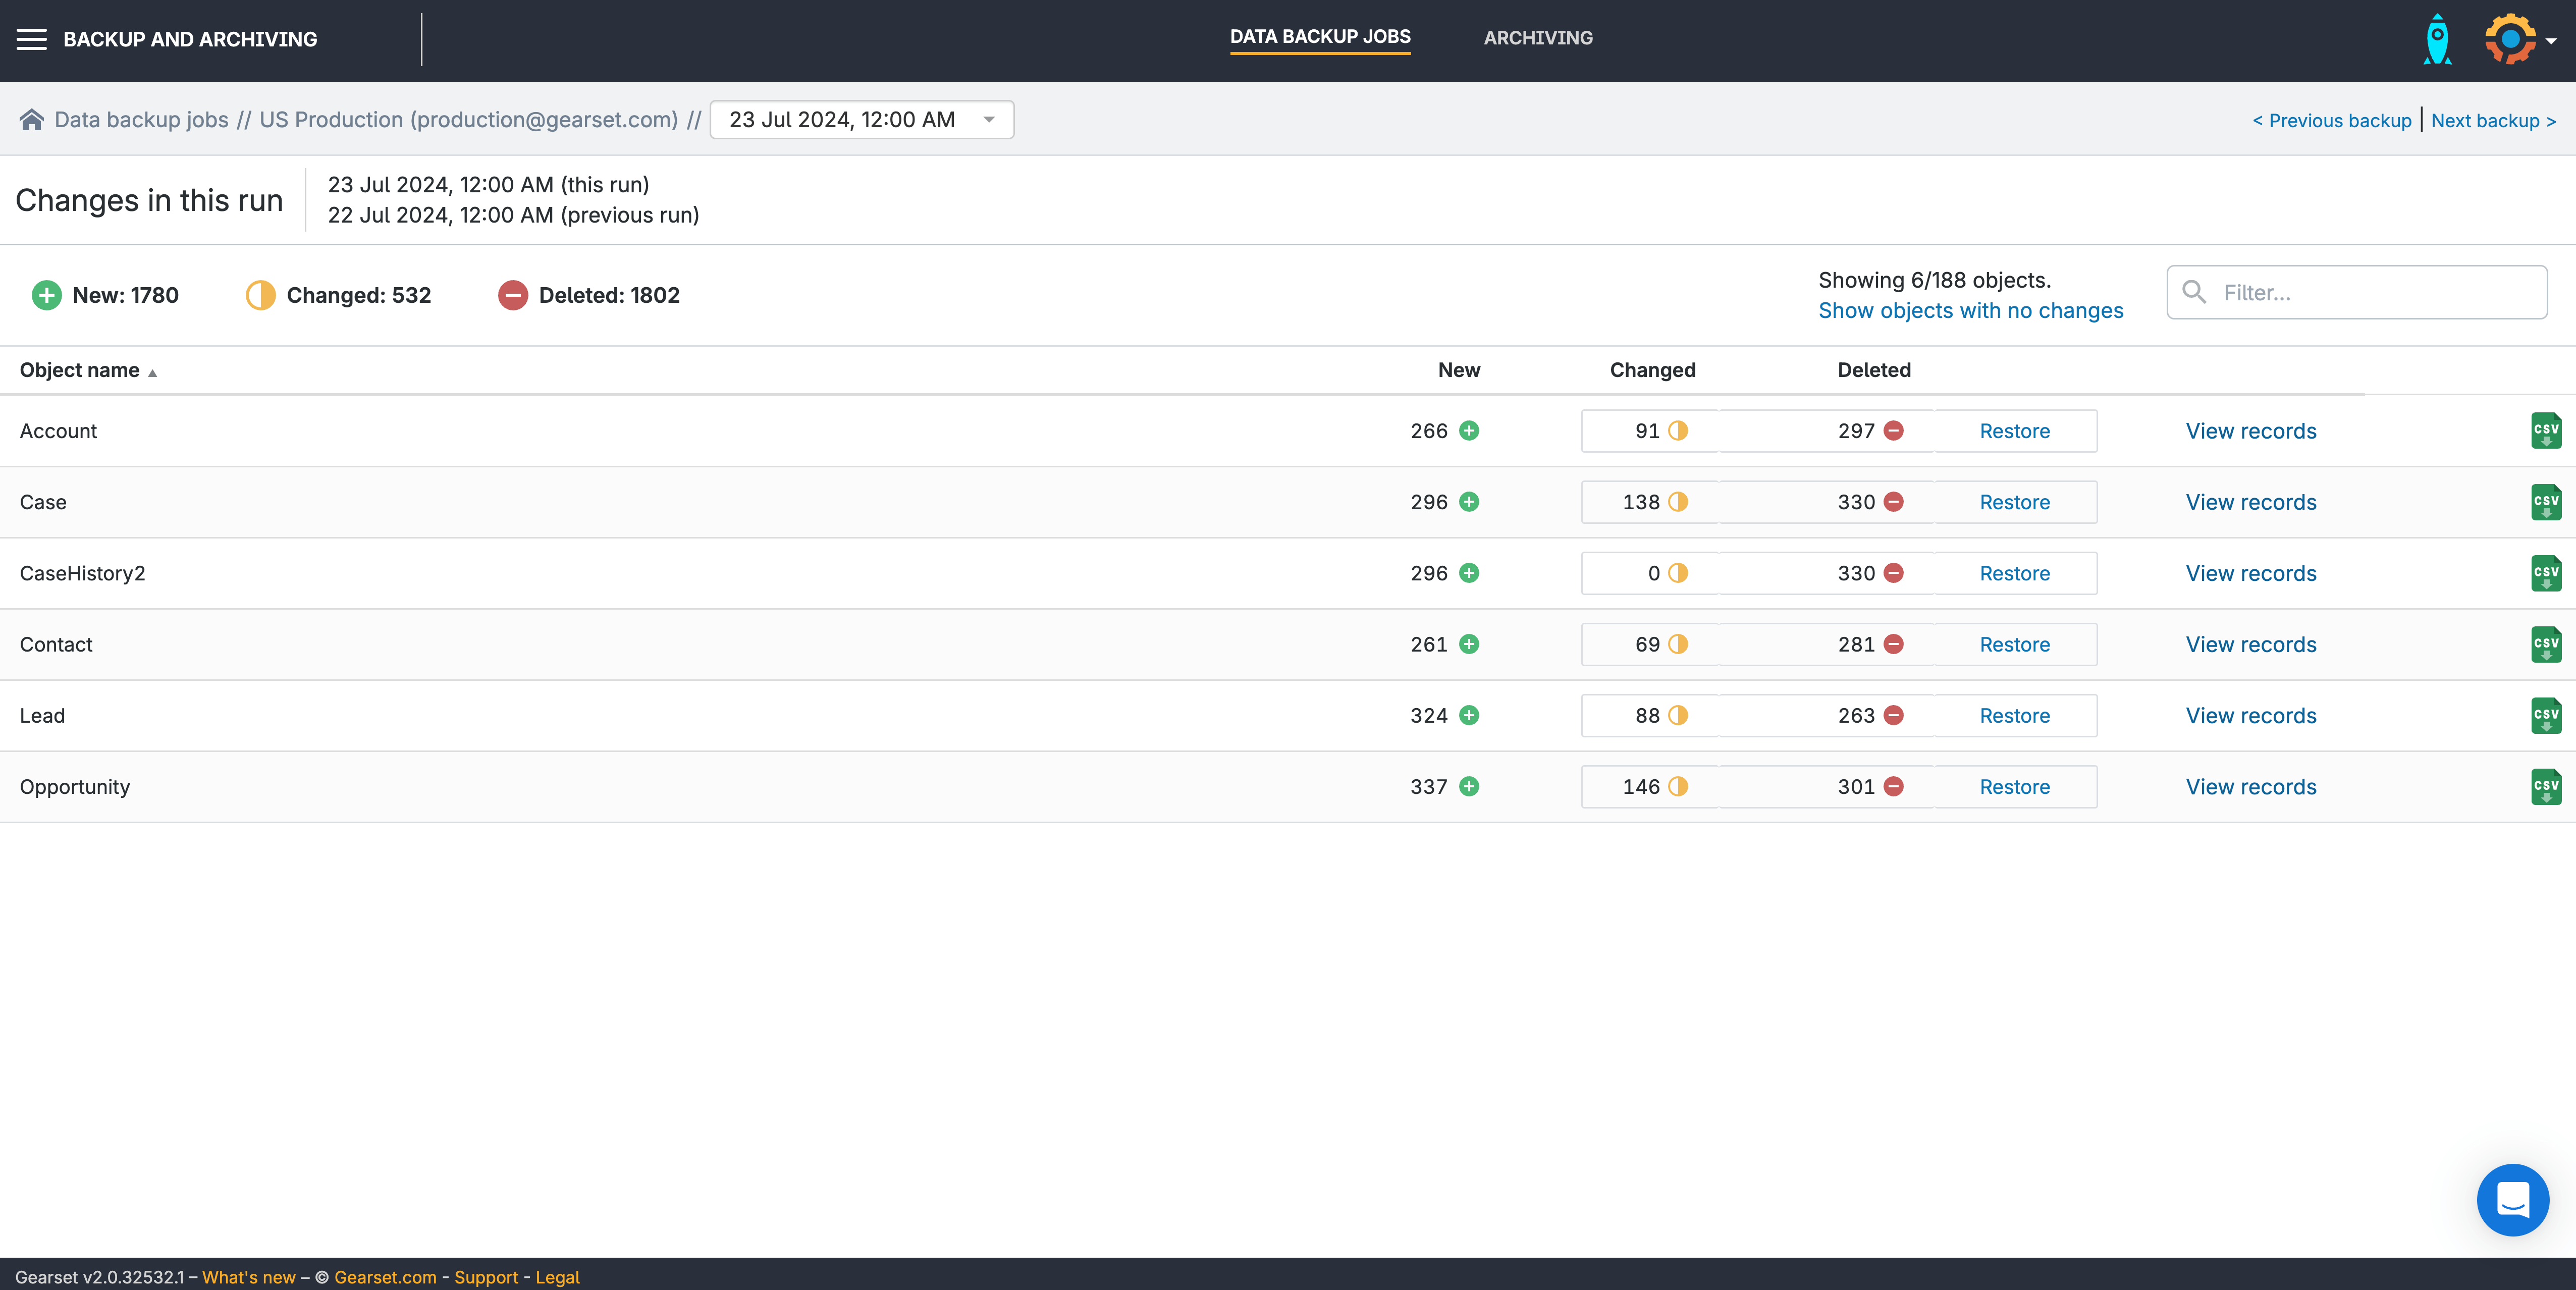Click the rocket icon in header
The height and width of the screenshot is (1290, 2576).
click(2437, 40)
